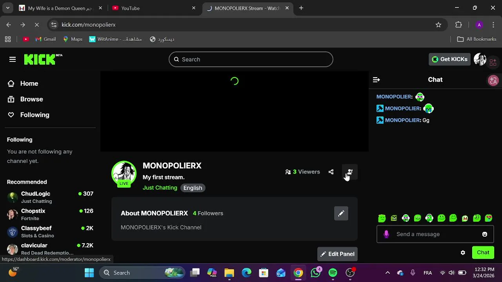Viewport: 502px width, 282px height.
Task: Open a new browser tab
Action: point(301,8)
